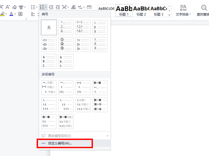
Task: Select 第一章 第一节 第一条 multilevel style
Action: (x=100, y=104)
